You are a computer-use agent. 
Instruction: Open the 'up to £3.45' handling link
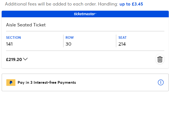(131, 4)
